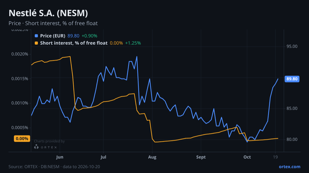Click the Jul x-axis label

(x=103, y=157)
